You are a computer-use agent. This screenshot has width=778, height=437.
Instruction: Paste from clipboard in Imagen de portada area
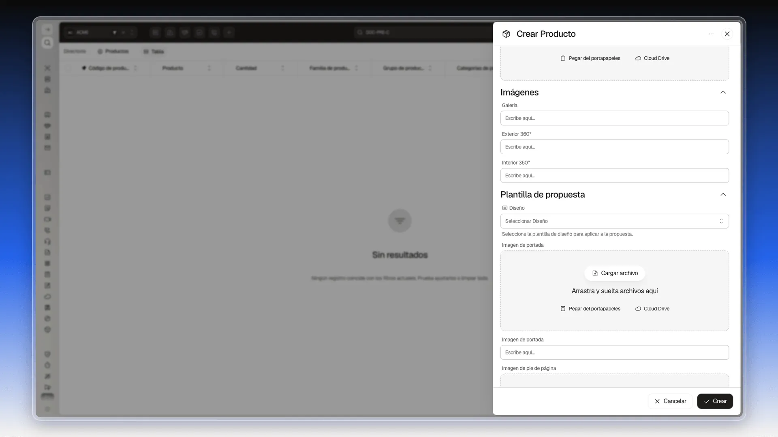point(590,309)
